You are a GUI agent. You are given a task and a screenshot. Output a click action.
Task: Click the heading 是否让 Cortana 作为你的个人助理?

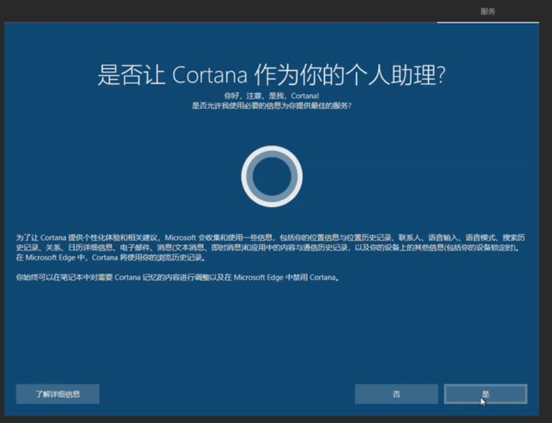coord(272,75)
